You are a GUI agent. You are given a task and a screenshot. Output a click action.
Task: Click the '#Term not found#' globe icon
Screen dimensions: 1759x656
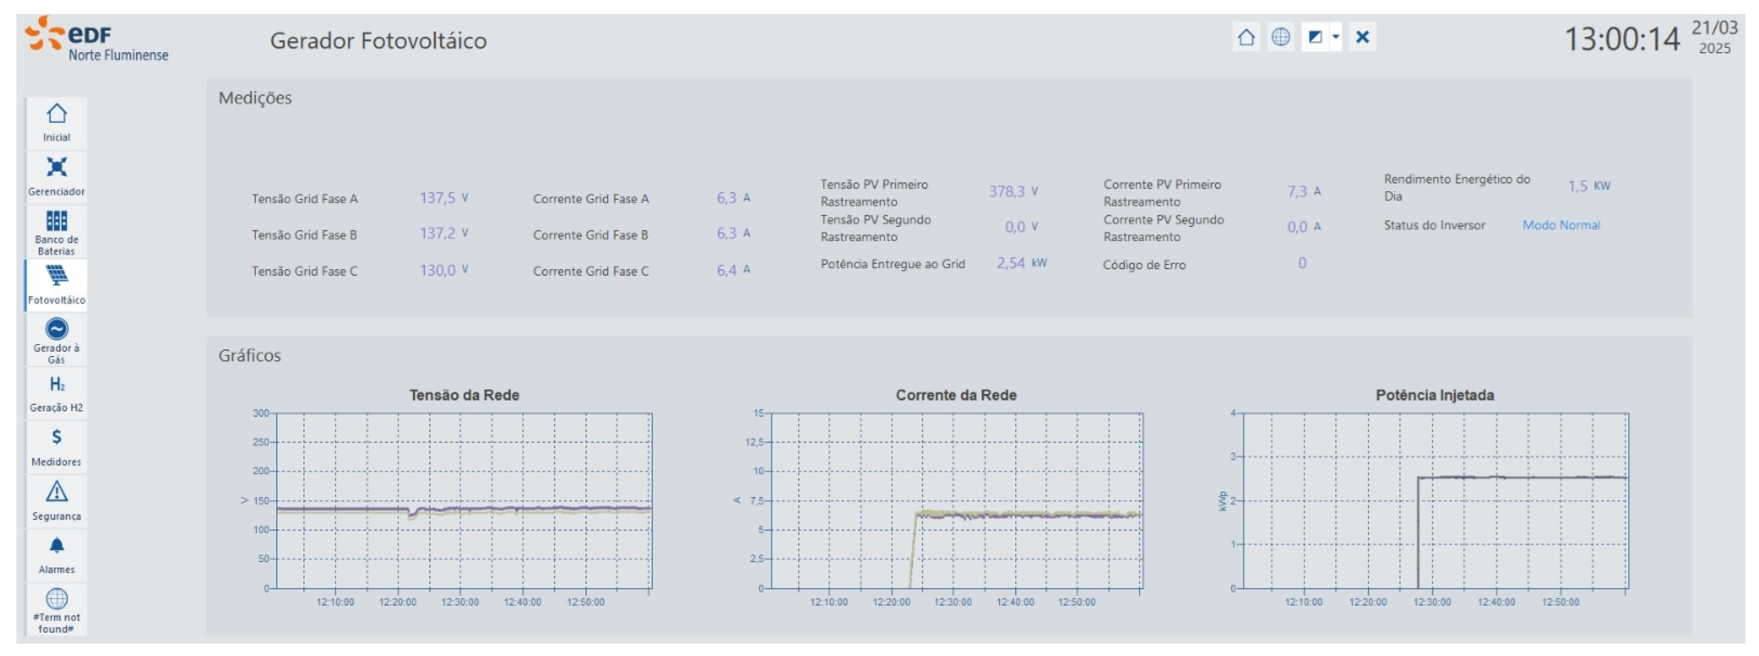57,608
